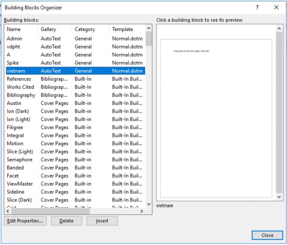Select the Spike AutoText entry
This screenshot has height=245, width=287.
(14, 63)
